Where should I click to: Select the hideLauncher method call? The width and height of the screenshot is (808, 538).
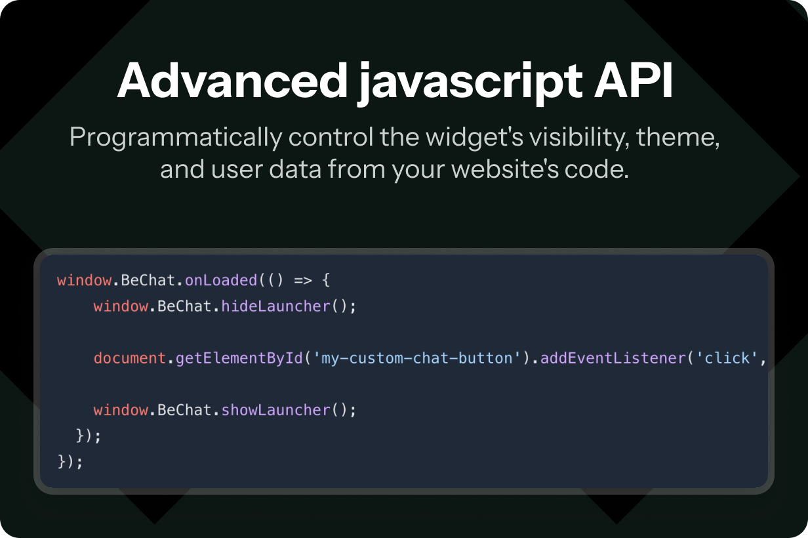click(x=276, y=306)
